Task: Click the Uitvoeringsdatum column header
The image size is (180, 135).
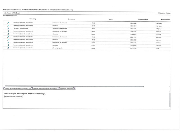Action: tap(143, 19)
